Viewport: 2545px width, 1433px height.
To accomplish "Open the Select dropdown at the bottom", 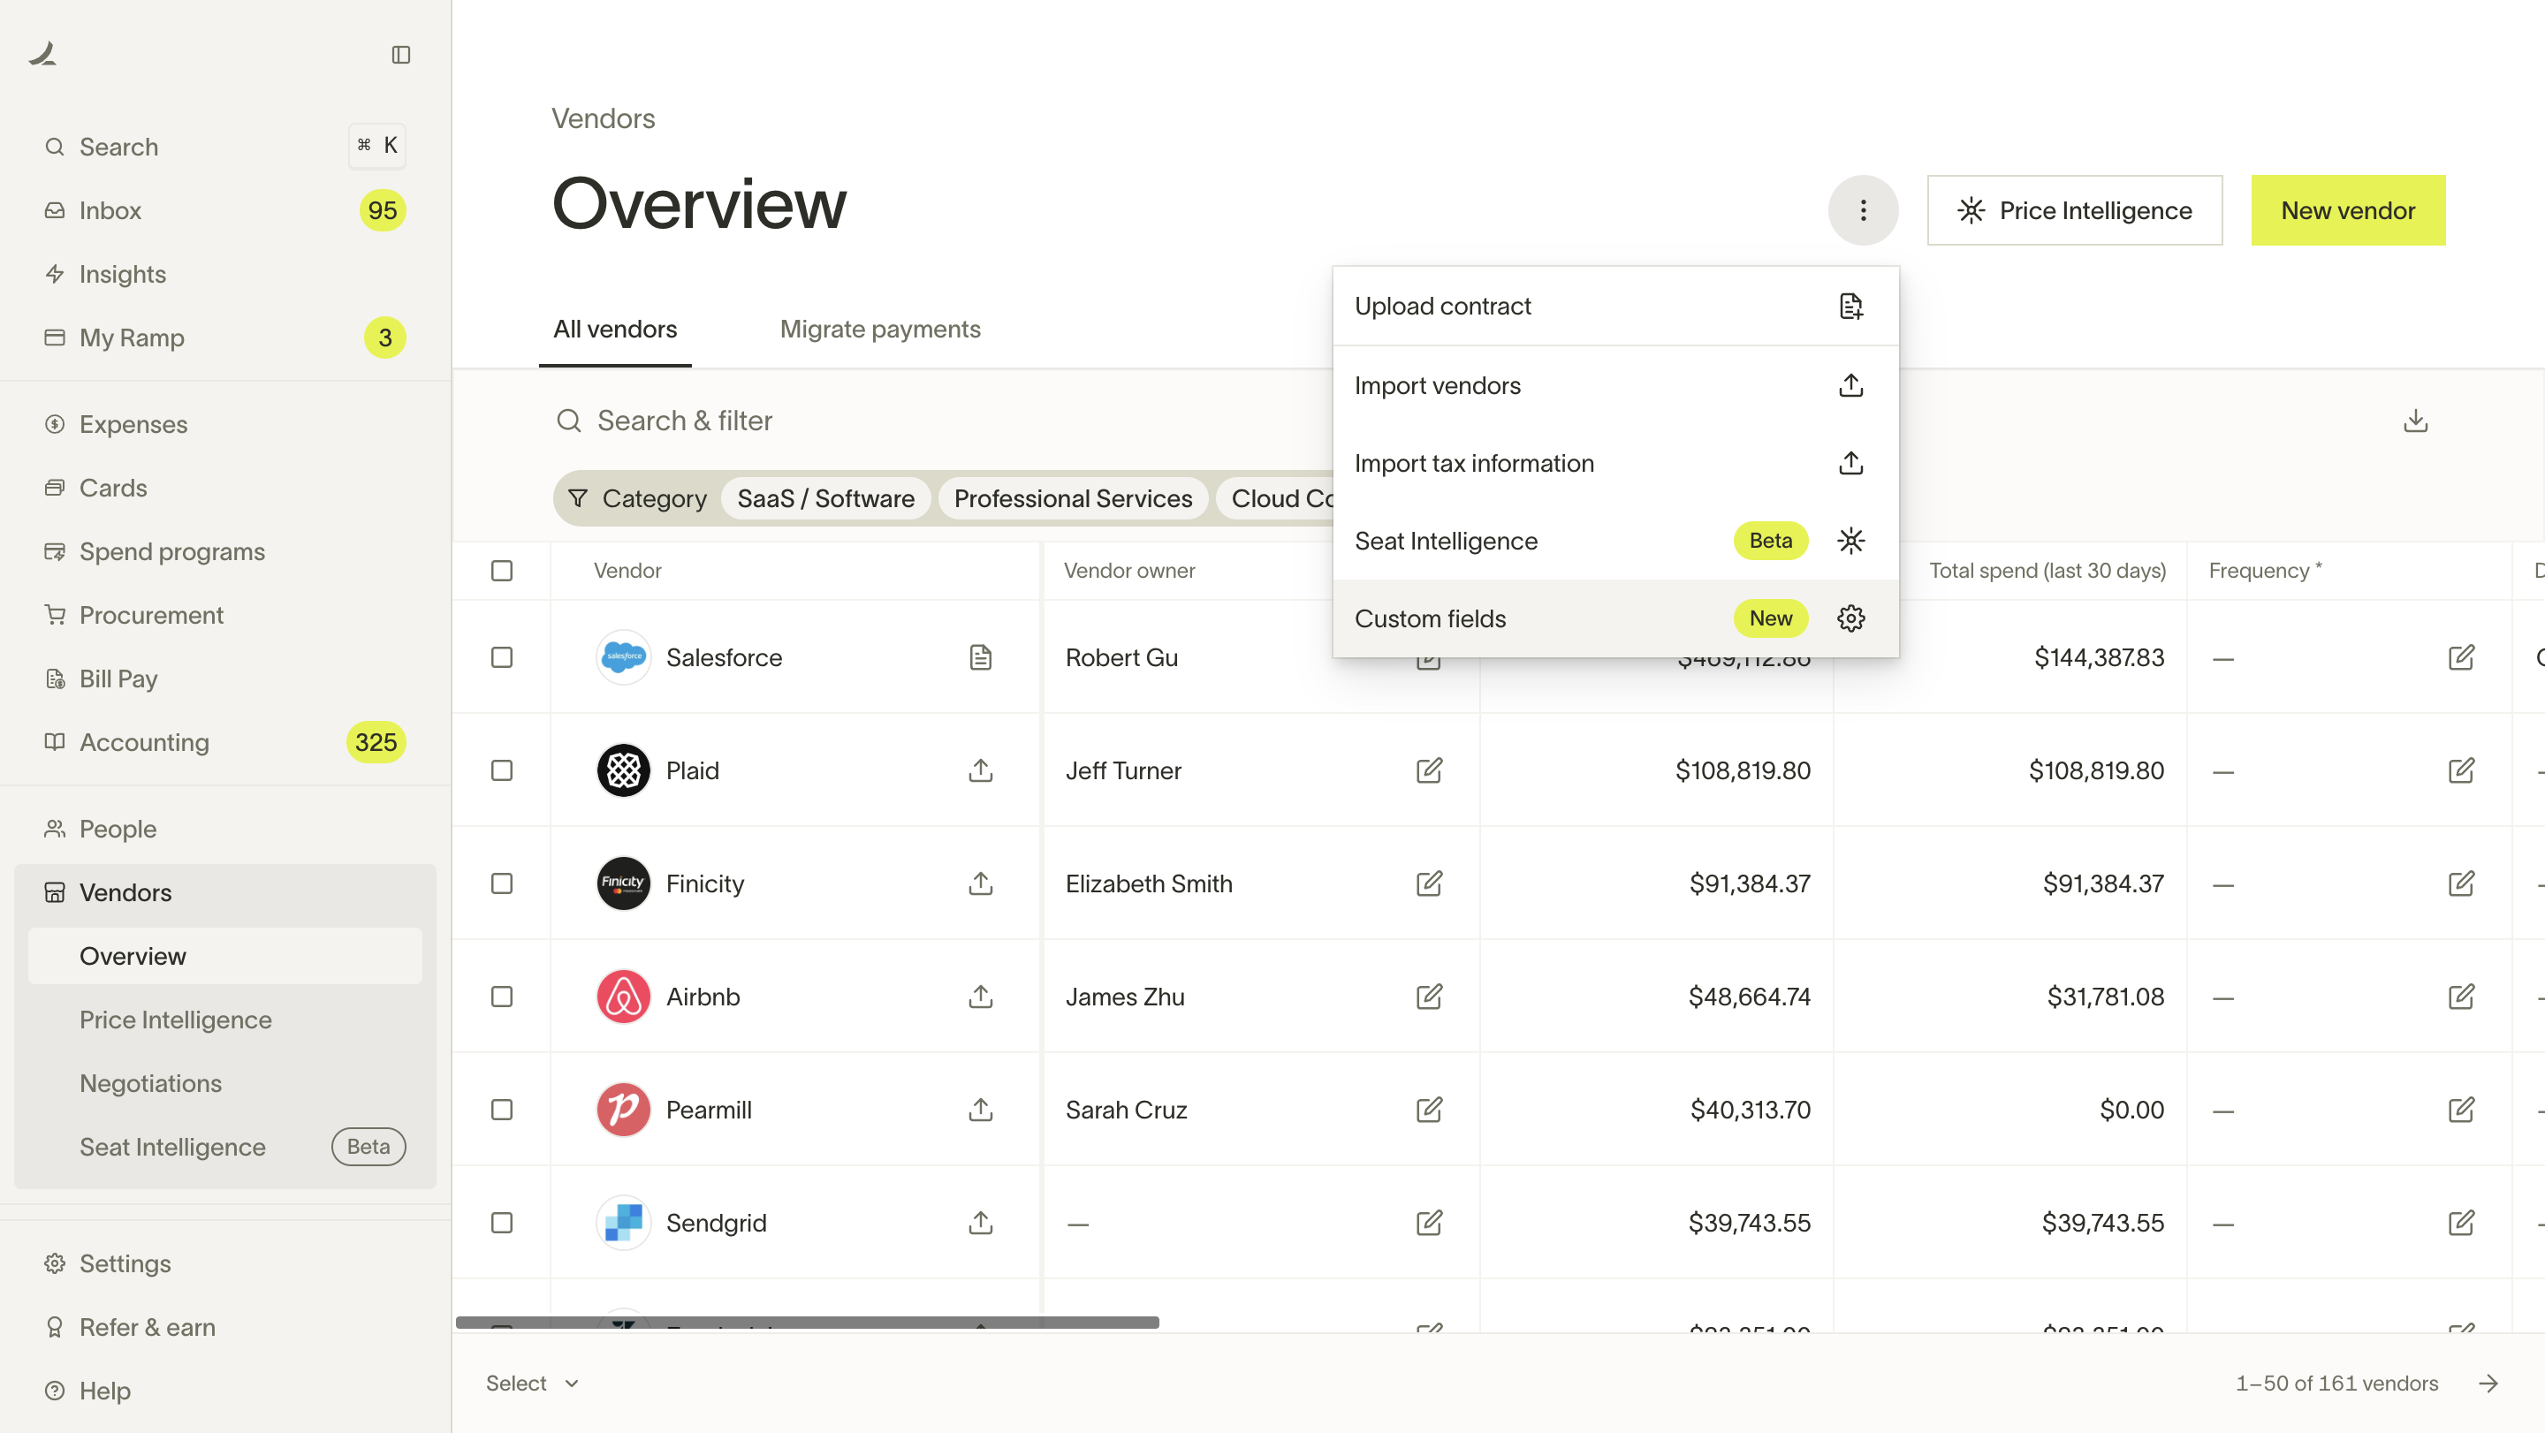I will pyautogui.click(x=530, y=1383).
